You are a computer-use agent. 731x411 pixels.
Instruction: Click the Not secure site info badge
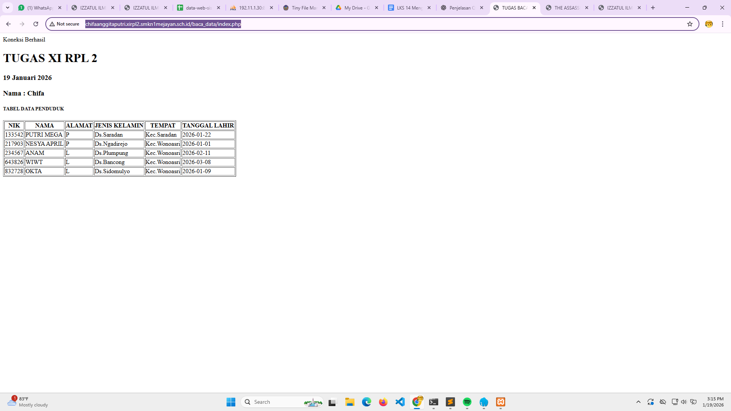pyautogui.click(x=64, y=24)
